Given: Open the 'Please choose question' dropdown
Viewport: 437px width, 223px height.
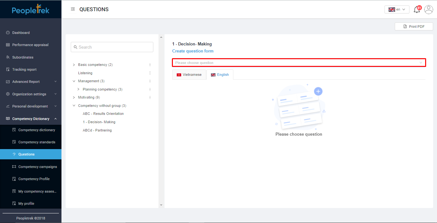Looking at the screenshot, I should (x=299, y=63).
